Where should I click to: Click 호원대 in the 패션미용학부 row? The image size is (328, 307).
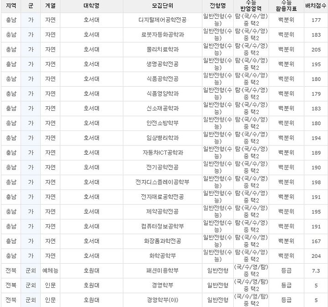coord(92,271)
